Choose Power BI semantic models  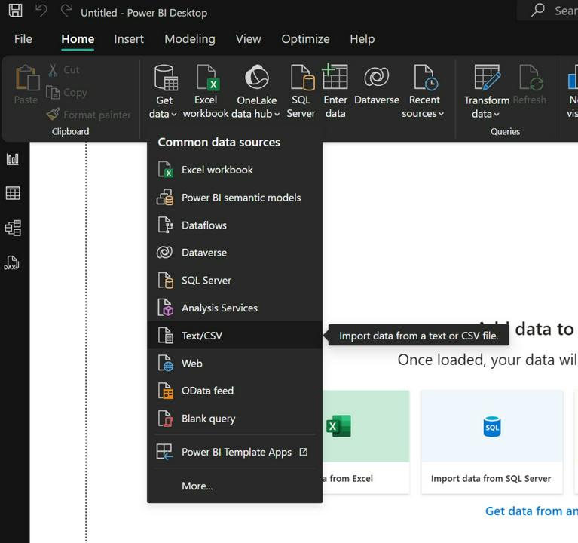pos(235,198)
